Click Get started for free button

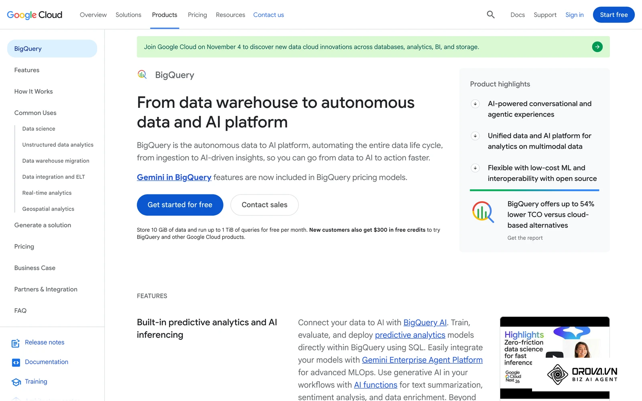coord(180,205)
